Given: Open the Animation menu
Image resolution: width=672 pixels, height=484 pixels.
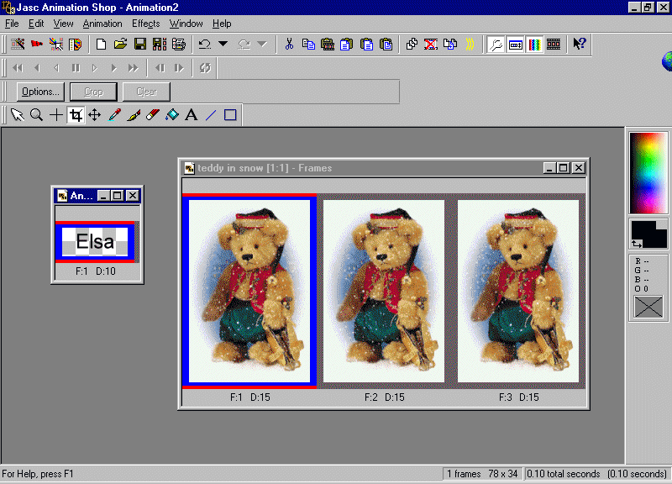Looking at the screenshot, I should [102, 24].
